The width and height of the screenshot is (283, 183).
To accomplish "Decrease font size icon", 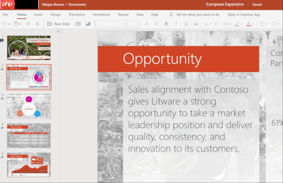I will point(156,24).
